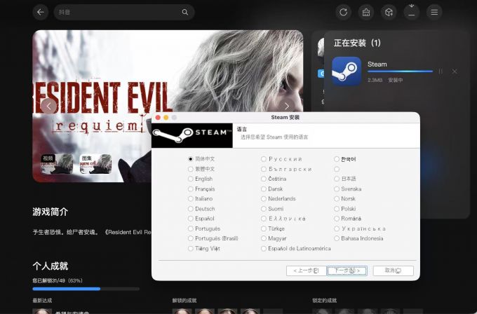Click the Steam app icon in install list
477x314 pixels.
pyautogui.click(x=347, y=71)
